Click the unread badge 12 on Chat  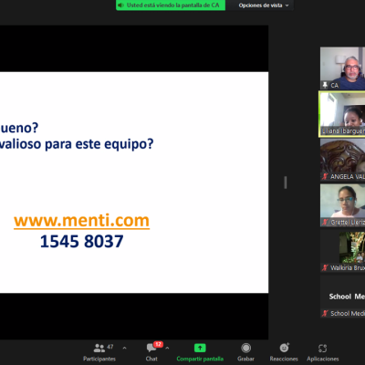[x=158, y=344]
